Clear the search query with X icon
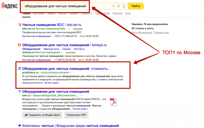The height and width of the screenshot is (128, 204). [x=113, y=6]
